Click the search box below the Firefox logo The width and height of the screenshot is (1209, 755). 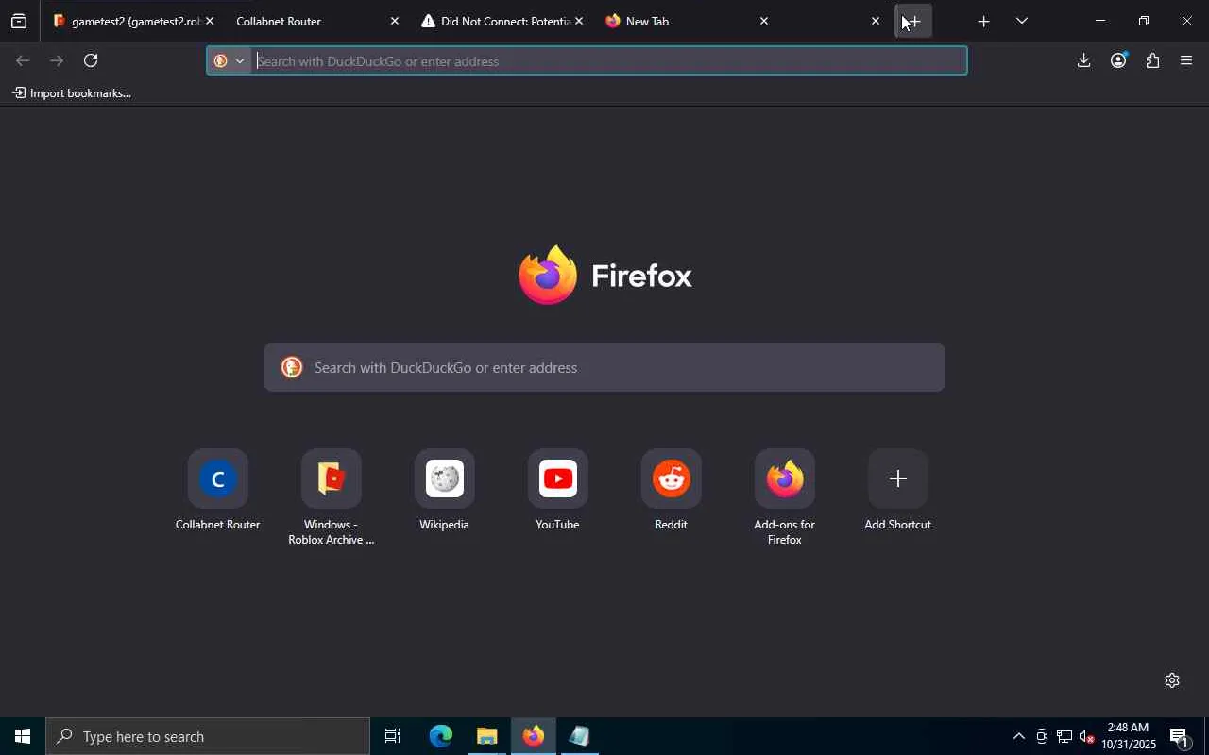pyautogui.click(x=604, y=367)
